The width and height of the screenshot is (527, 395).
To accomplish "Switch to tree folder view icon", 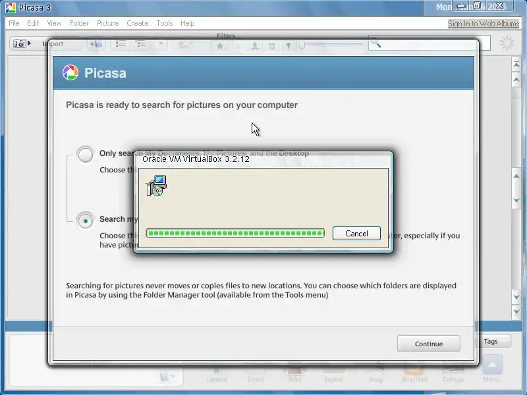I will coord(140,44).
